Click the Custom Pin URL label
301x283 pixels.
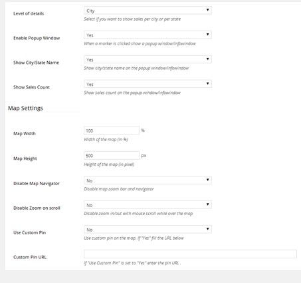pyautogui.click(x=30, y=257)
